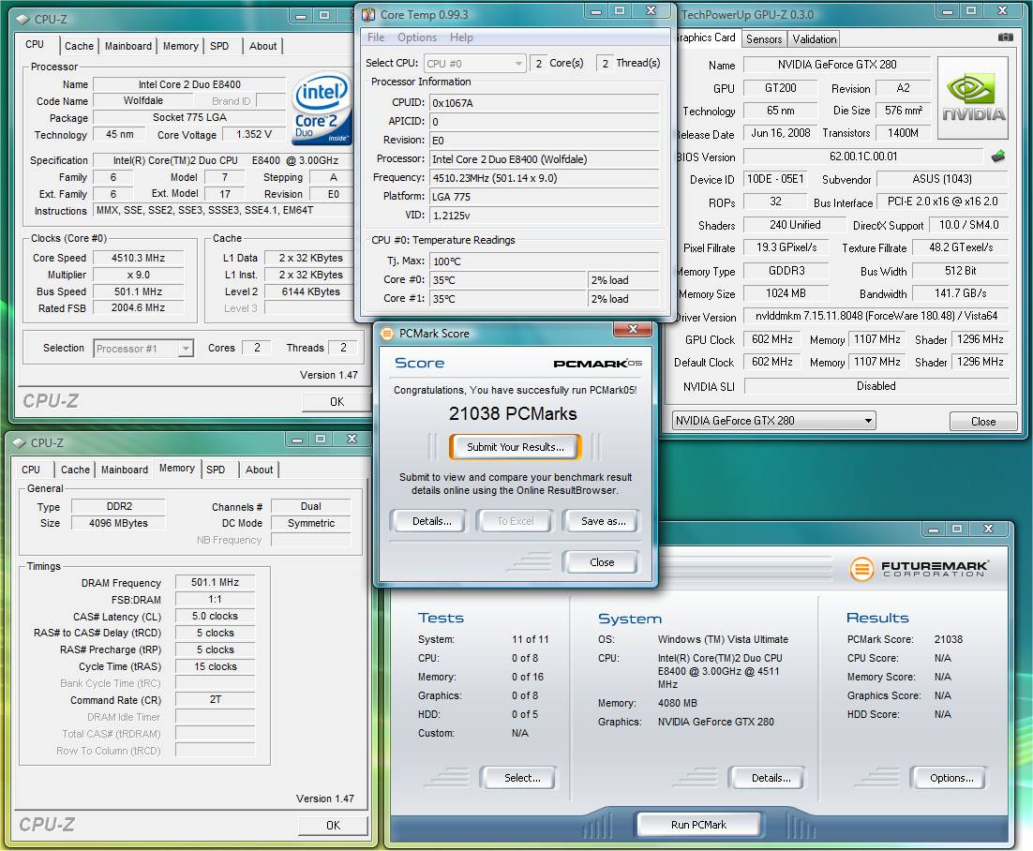Click the GPU-Z screenshot camera icon
This screenshot has height=851, width=1033.
1005,37
